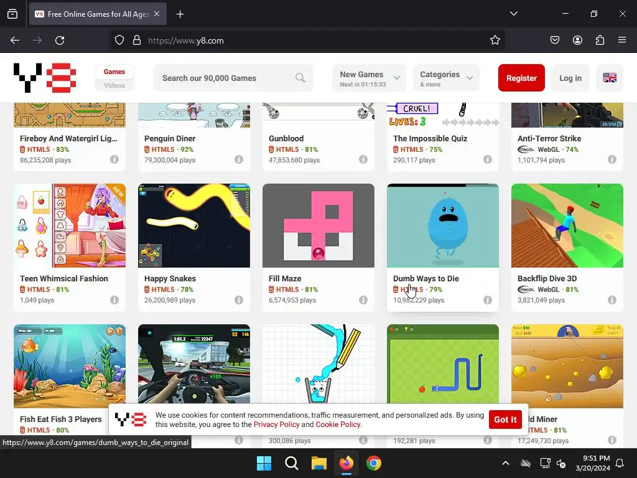Open info icon on The Impossible Quiz card

(x=488, y=159)
